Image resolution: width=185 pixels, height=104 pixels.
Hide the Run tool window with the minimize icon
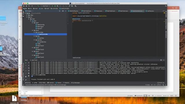164,60
